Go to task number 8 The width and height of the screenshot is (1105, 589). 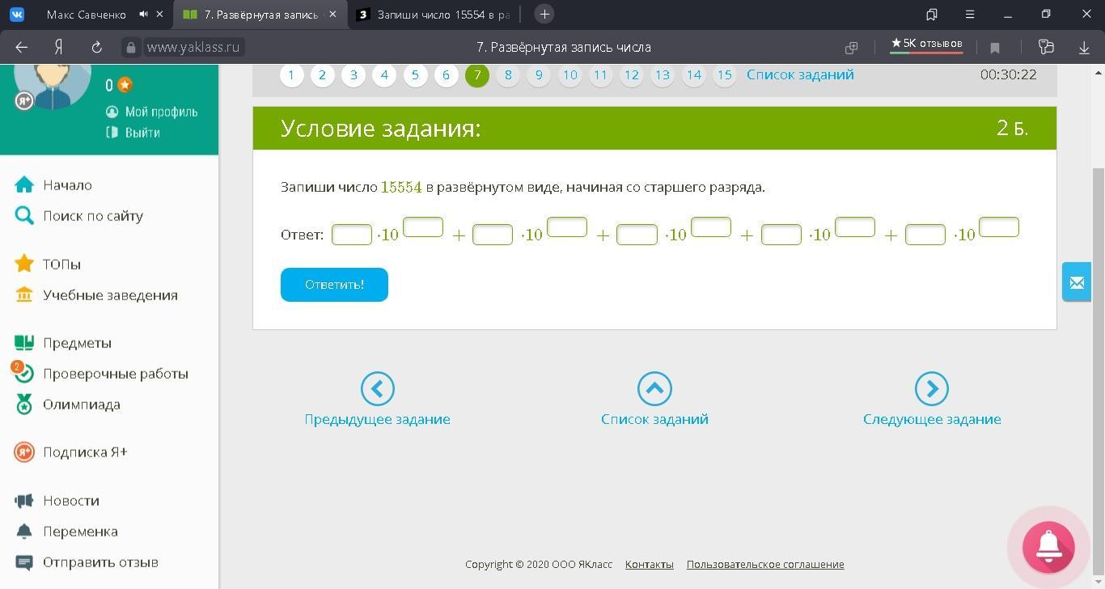pos(508,75)
